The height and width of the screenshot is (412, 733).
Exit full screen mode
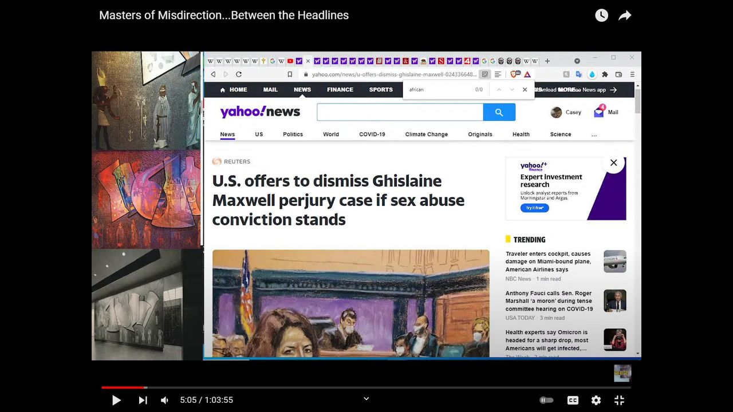(x=619, y=401)
